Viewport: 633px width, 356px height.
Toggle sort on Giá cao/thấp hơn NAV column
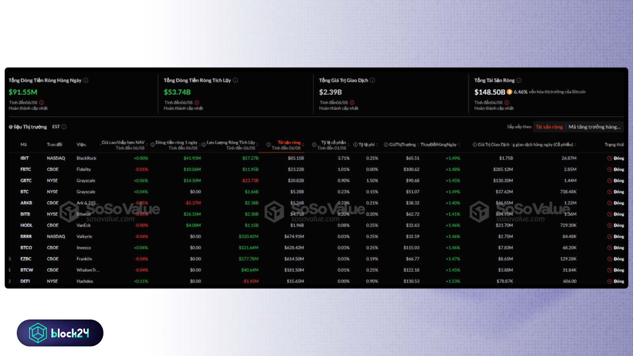(x=146, y=144)
